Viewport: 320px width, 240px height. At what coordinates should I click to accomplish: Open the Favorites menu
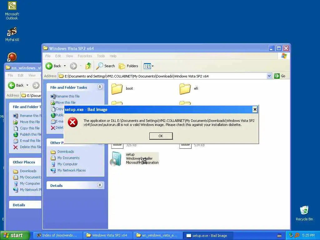pyautogui.click(x=85, y=56)
